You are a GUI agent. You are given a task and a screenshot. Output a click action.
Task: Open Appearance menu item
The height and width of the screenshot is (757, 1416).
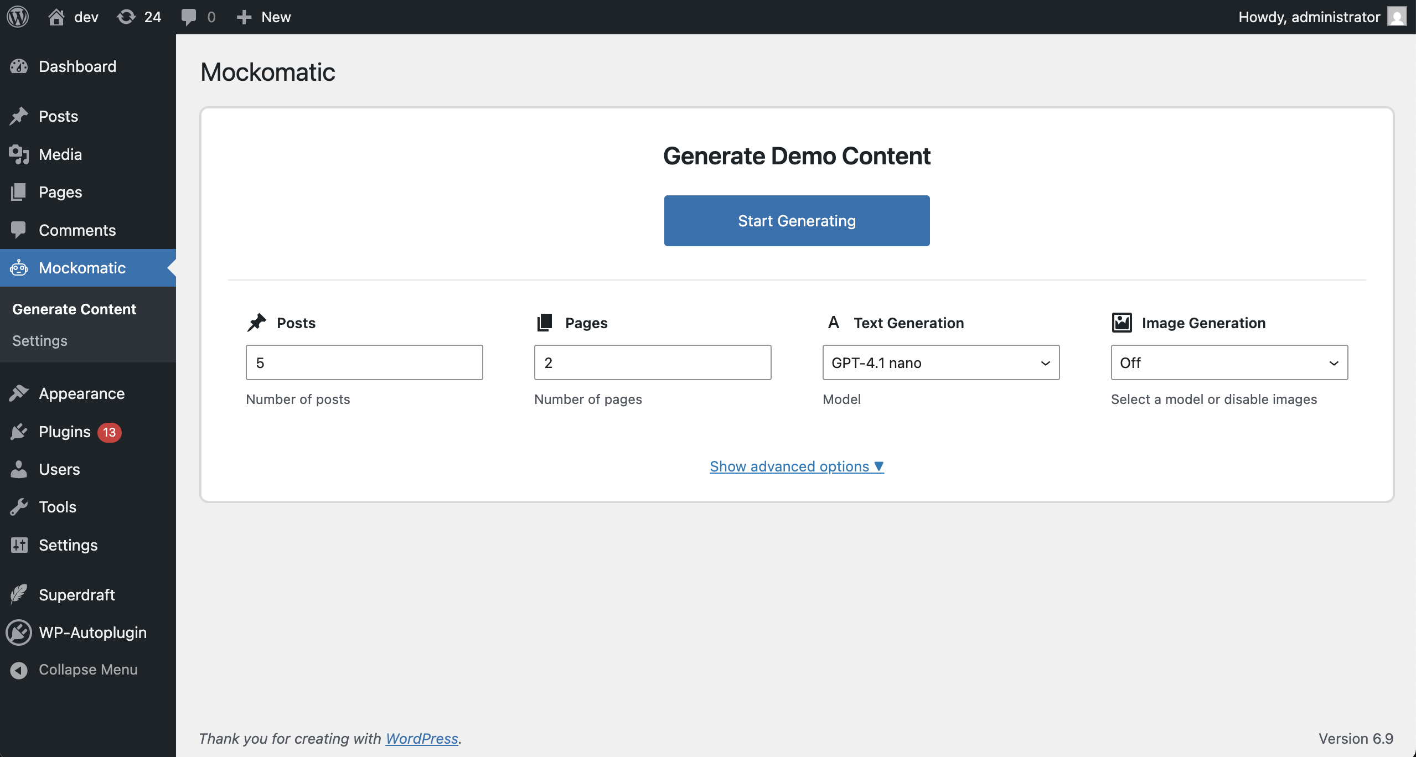coord(88,393)
